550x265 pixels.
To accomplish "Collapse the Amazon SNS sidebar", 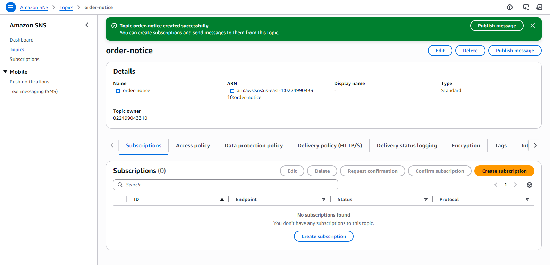I will point(87,25).
